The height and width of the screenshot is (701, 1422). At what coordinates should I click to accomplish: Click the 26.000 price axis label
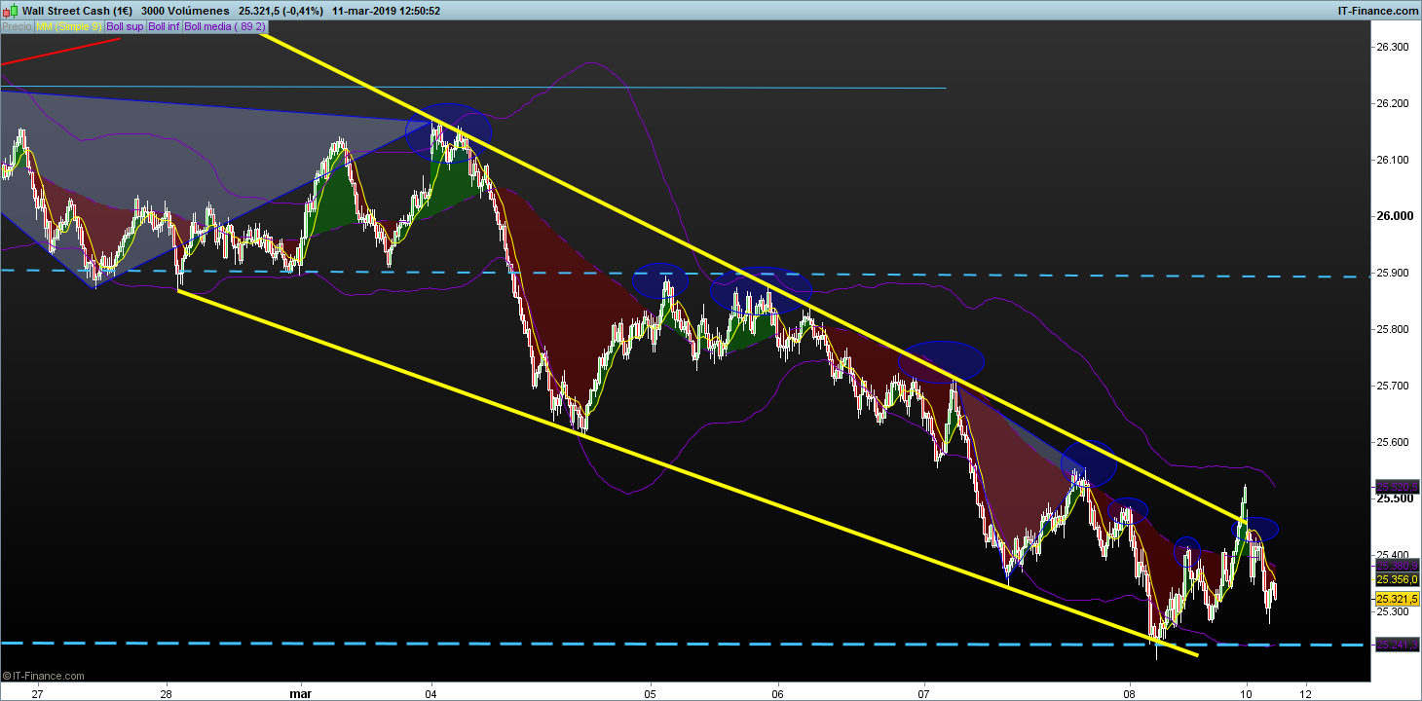pos(1393,216)
